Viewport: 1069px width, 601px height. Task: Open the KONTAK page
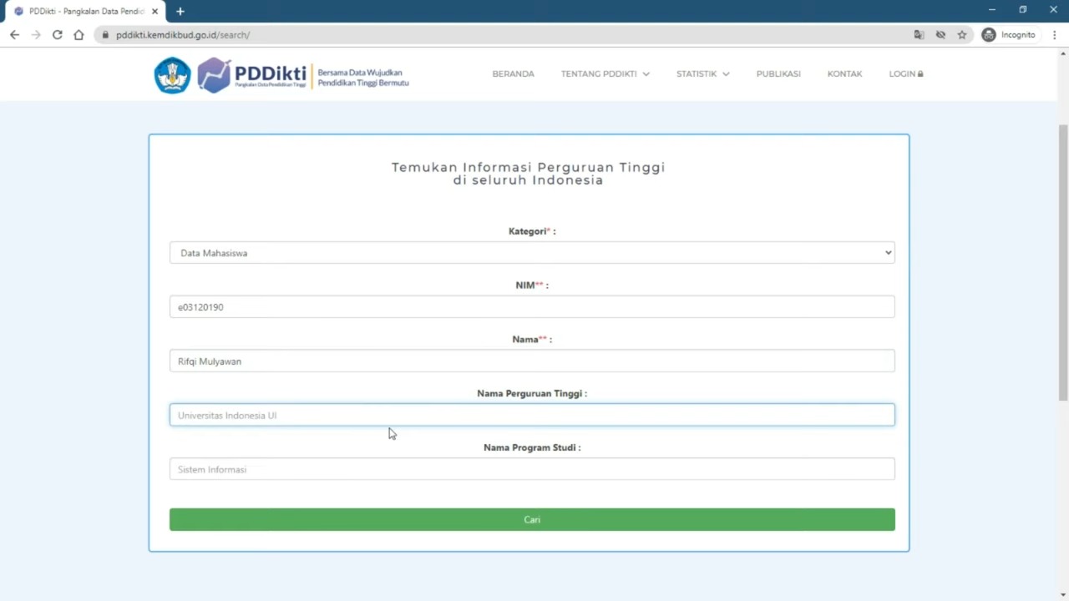point(844,73)
